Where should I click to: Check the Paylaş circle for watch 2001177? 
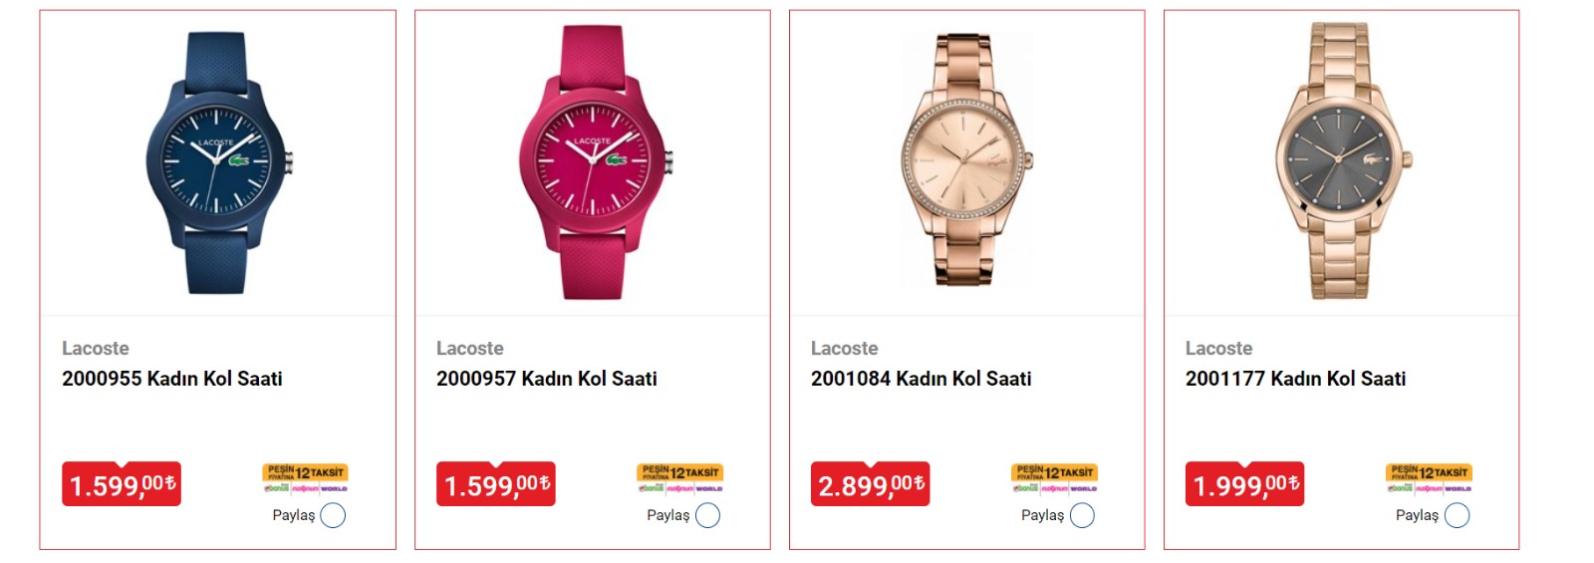tap(1457, 515)
